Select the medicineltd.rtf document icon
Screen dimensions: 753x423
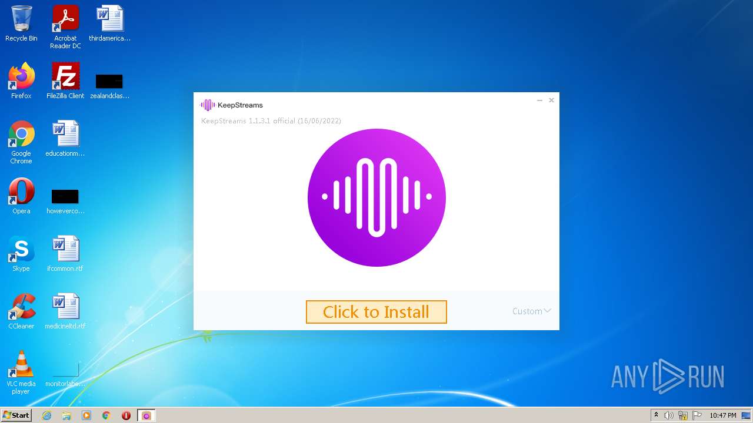65,311
